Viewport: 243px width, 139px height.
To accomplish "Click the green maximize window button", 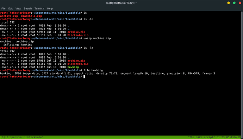I will point(234,3).
